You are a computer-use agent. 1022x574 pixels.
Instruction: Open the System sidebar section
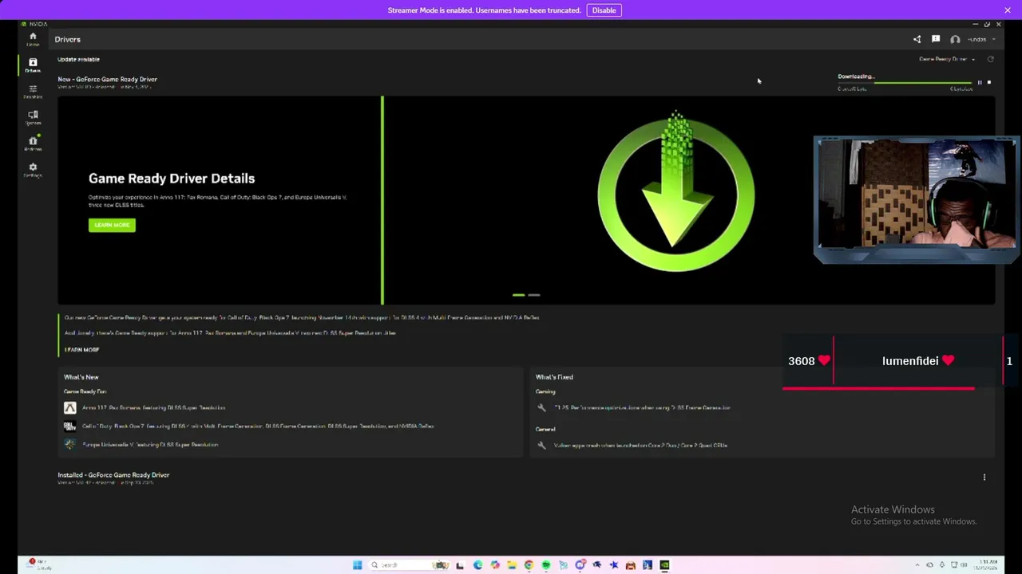pos(33,117)
